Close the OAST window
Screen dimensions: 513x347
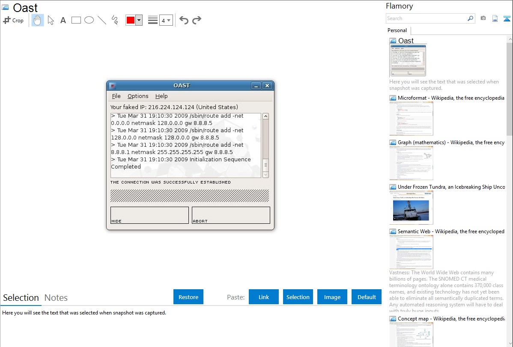[267, 86]
